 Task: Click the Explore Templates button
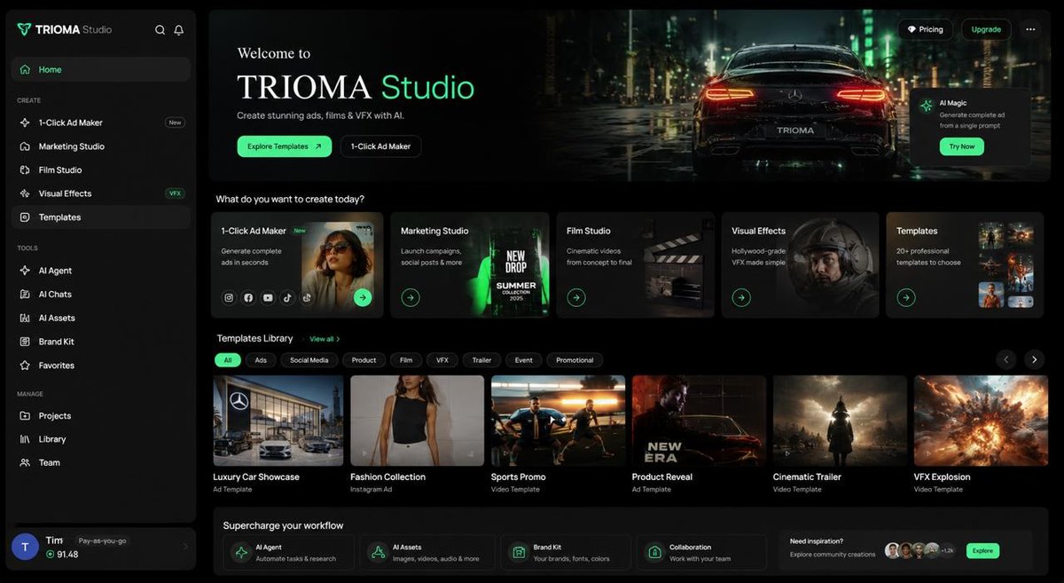coord(285,146)
